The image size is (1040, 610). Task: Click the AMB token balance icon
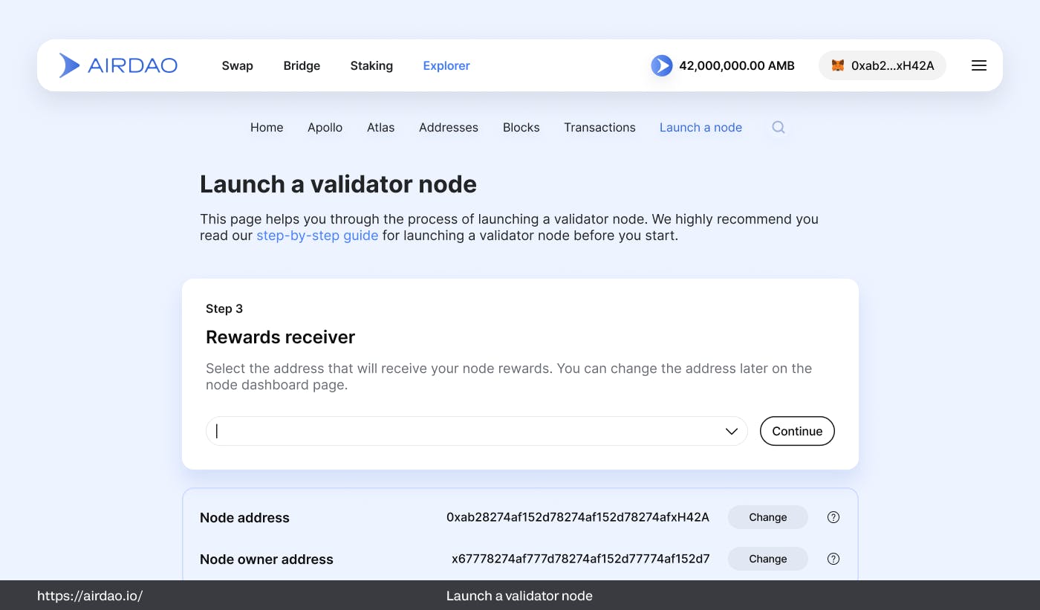pyautogui.click(x=661, y=65)
